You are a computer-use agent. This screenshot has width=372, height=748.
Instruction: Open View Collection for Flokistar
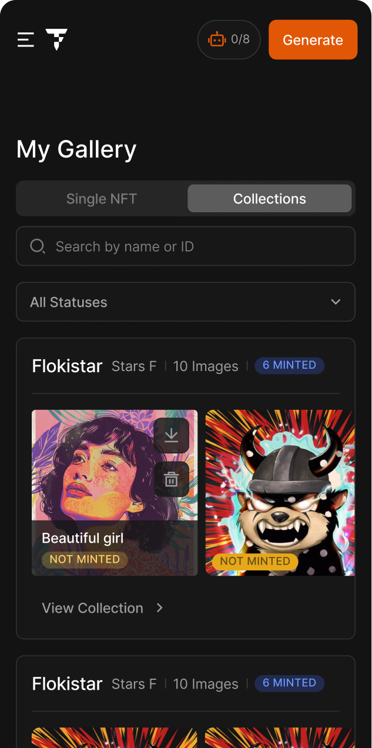92,608
